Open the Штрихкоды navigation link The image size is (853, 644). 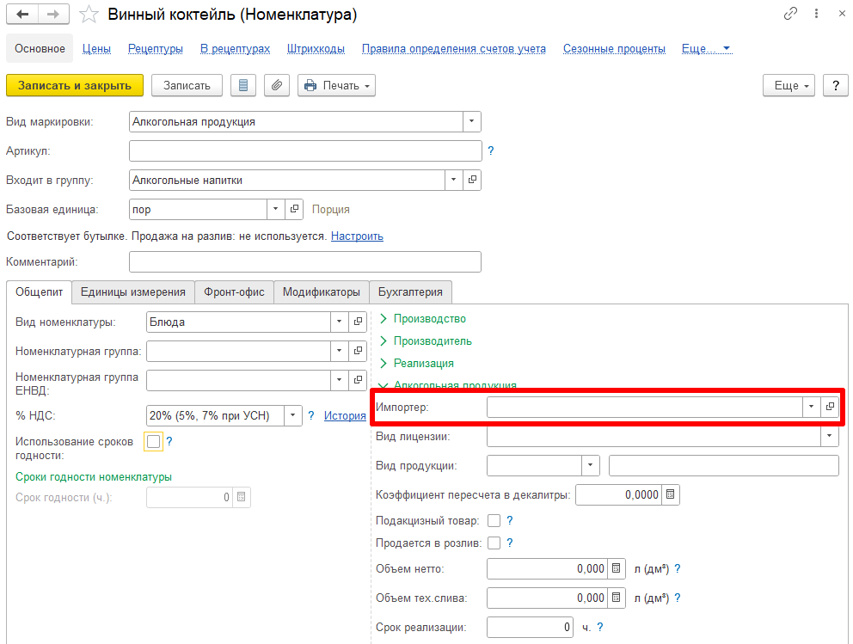(x=316, y=49)
